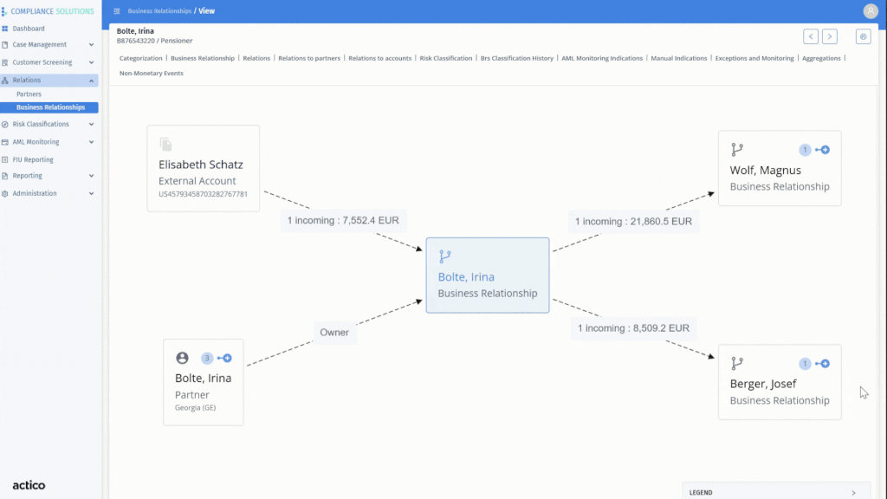887x499 pixels.
Task: Go to previous record with left arrow
Action: click(811, 36)
